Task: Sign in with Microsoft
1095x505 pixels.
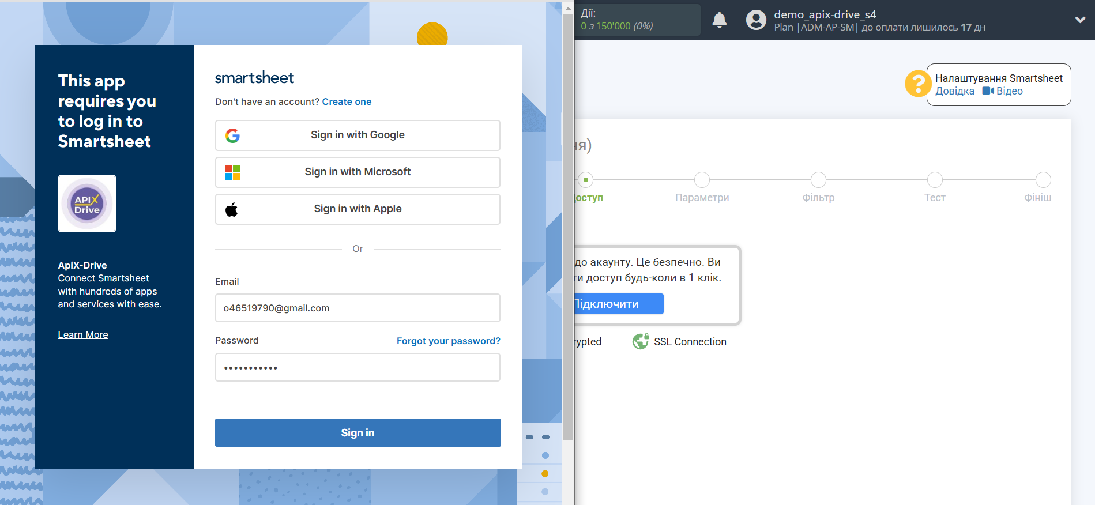Action: point(358,172)
